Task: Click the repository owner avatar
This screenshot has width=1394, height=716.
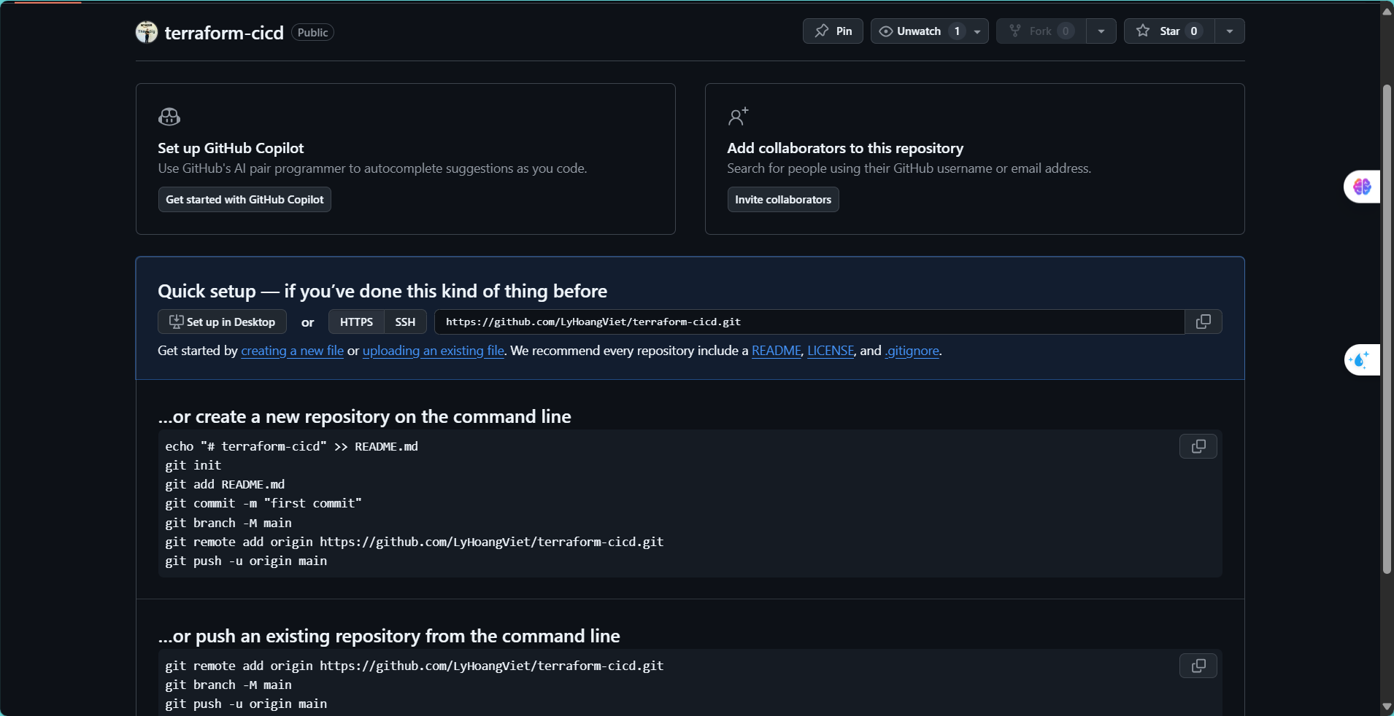Action: (147, 32)
